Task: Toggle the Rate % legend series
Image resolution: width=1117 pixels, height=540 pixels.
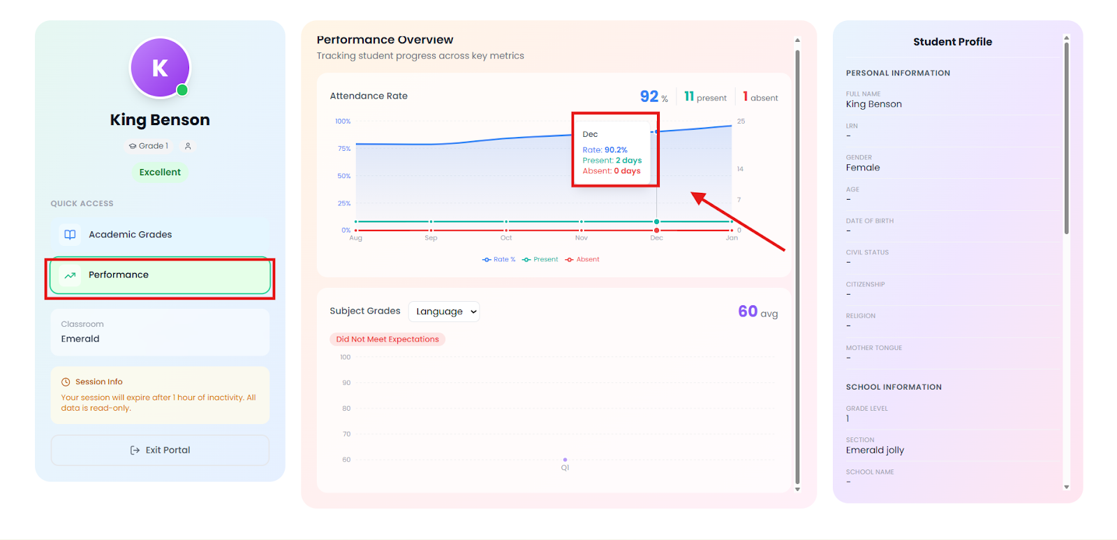Action: (498, 260)
